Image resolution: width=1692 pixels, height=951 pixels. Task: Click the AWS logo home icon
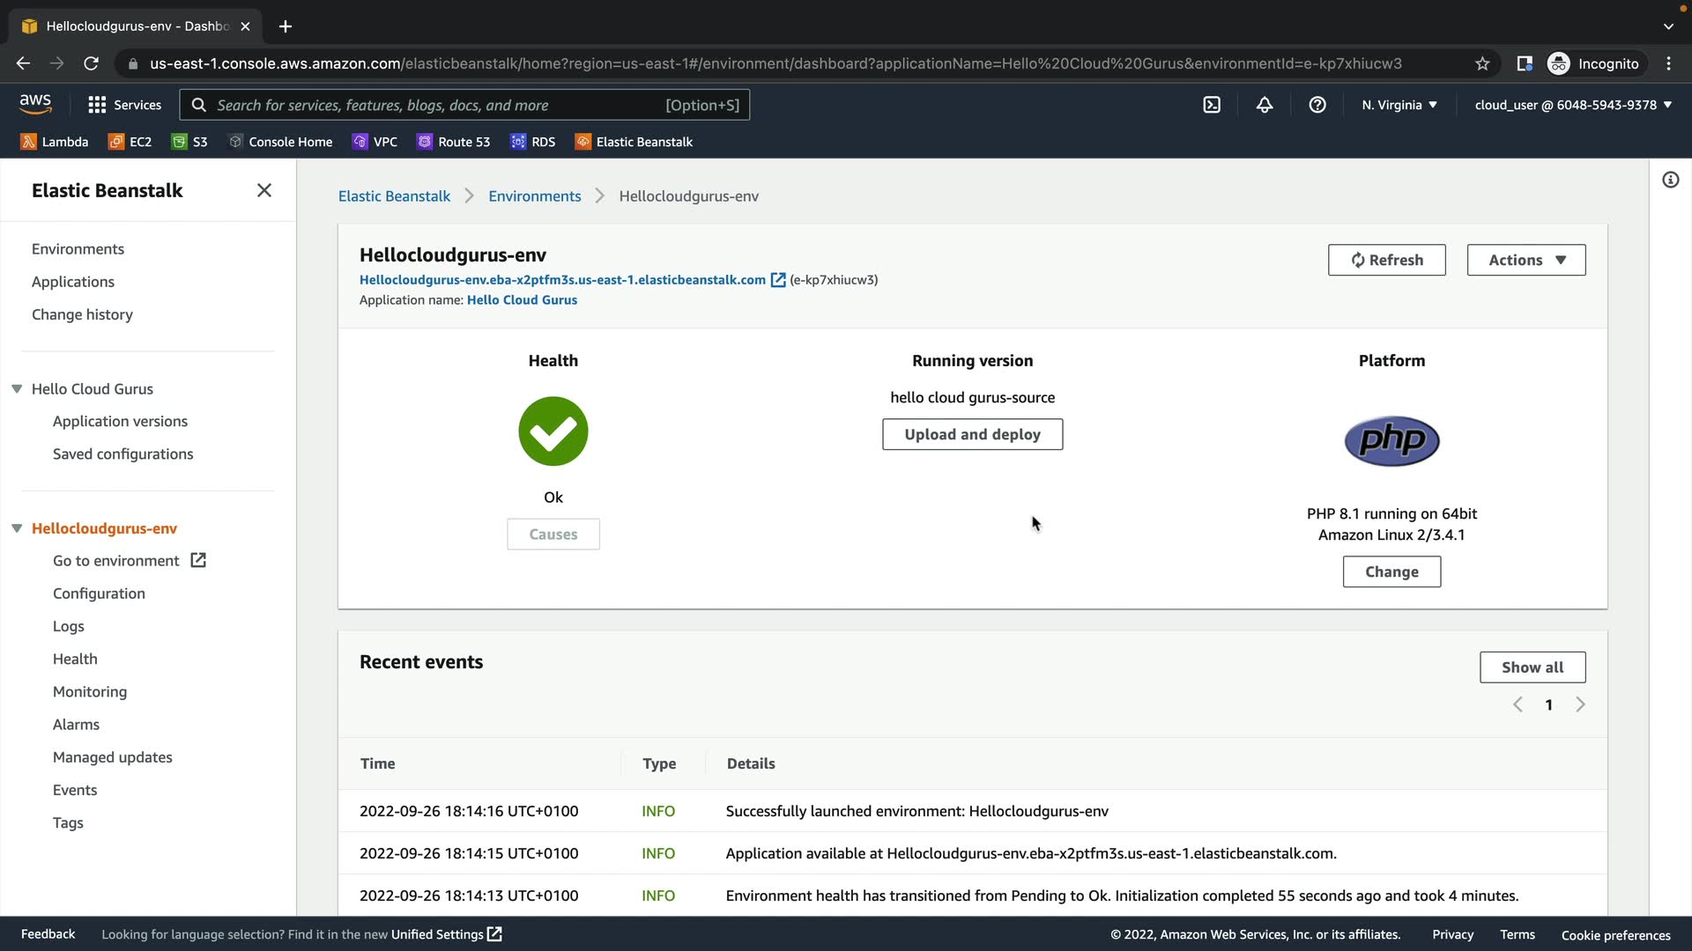coord(35,104)
